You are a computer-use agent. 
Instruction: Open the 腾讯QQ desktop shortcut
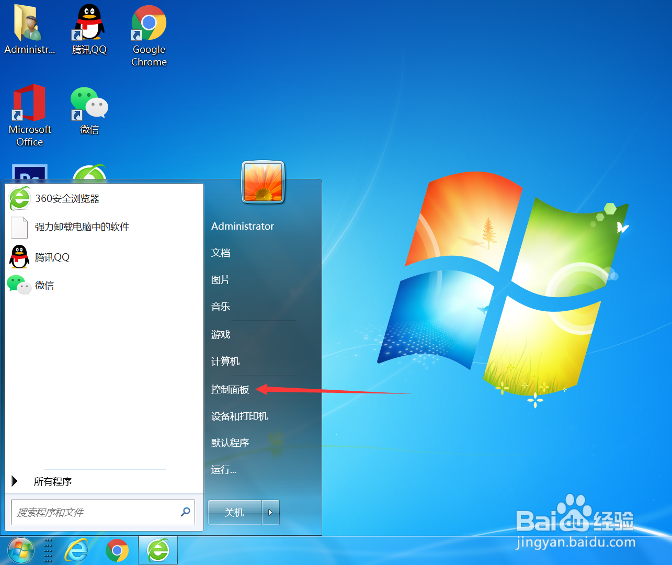coord(89,29)
